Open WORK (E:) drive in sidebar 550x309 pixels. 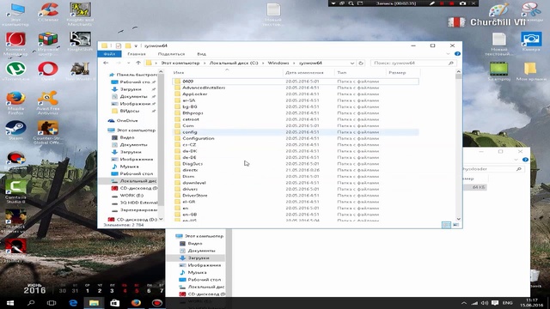click(x=128, y=196)
